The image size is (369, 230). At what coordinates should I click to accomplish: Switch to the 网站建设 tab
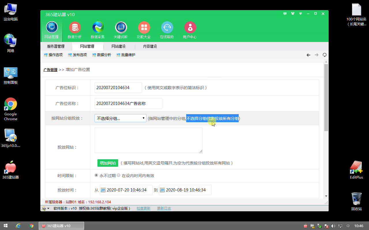(119, 46)
